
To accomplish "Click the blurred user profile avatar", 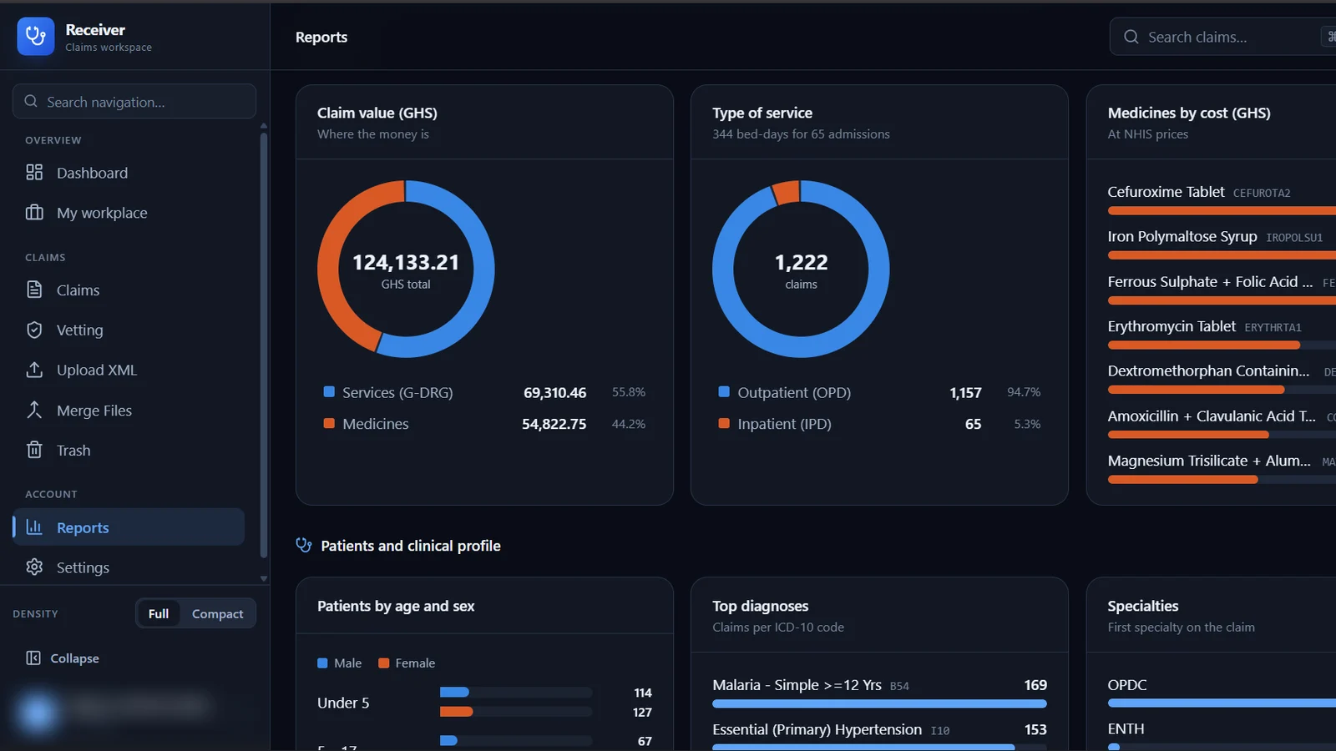I will click(38, 712).
